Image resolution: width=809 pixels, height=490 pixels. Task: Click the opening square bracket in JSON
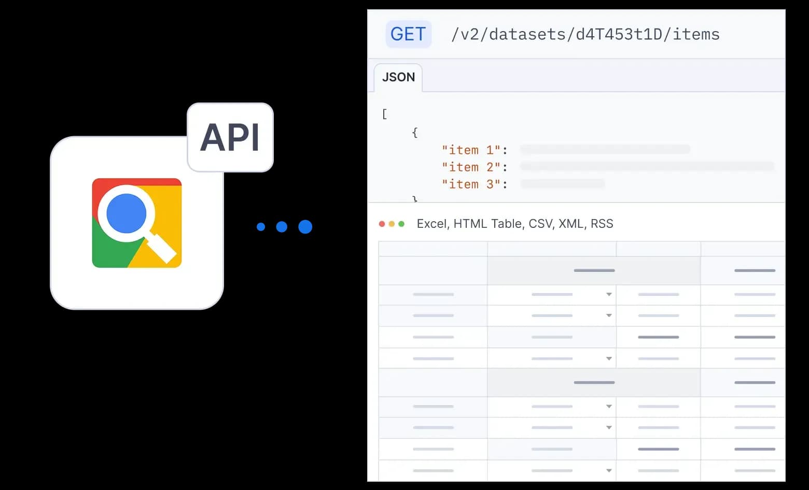pyautogui.click(x=384, y=114)
